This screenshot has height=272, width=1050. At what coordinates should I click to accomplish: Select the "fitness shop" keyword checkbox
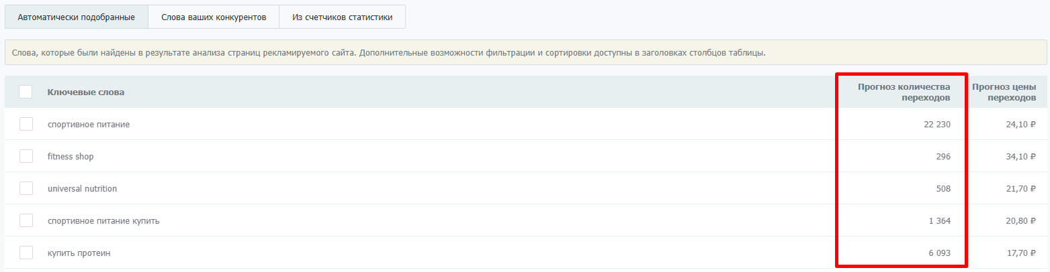click(26, 156)
